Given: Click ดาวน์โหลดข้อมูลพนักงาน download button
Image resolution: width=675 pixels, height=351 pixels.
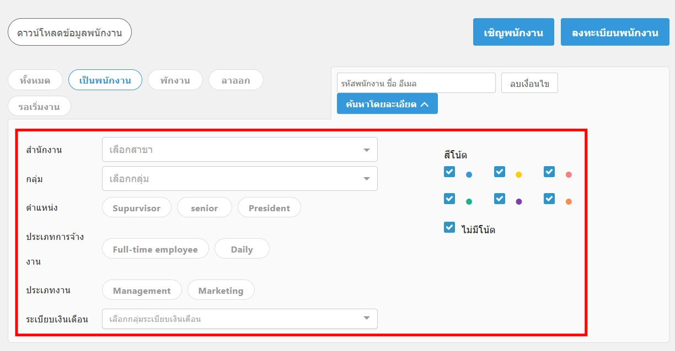Looking at the screenshot, I should (x=69, y=32).
